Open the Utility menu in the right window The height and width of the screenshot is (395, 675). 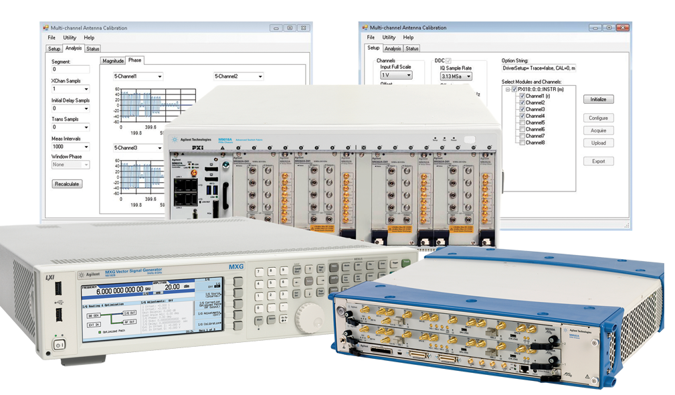(389, 37)
